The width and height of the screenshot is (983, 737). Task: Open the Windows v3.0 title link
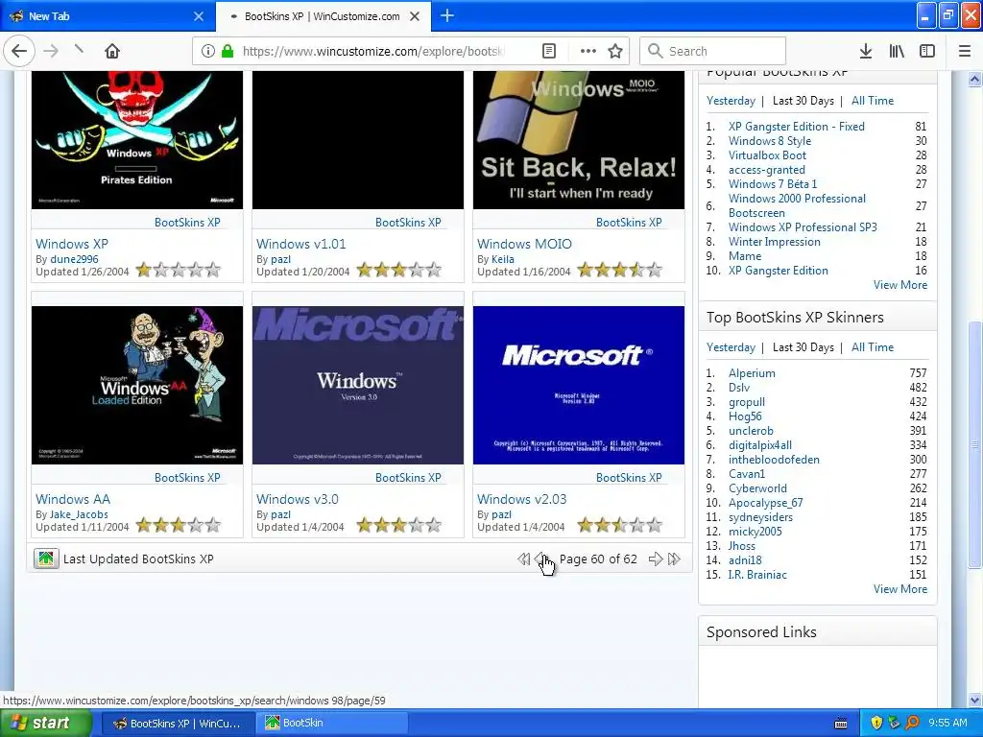[298, 499]
